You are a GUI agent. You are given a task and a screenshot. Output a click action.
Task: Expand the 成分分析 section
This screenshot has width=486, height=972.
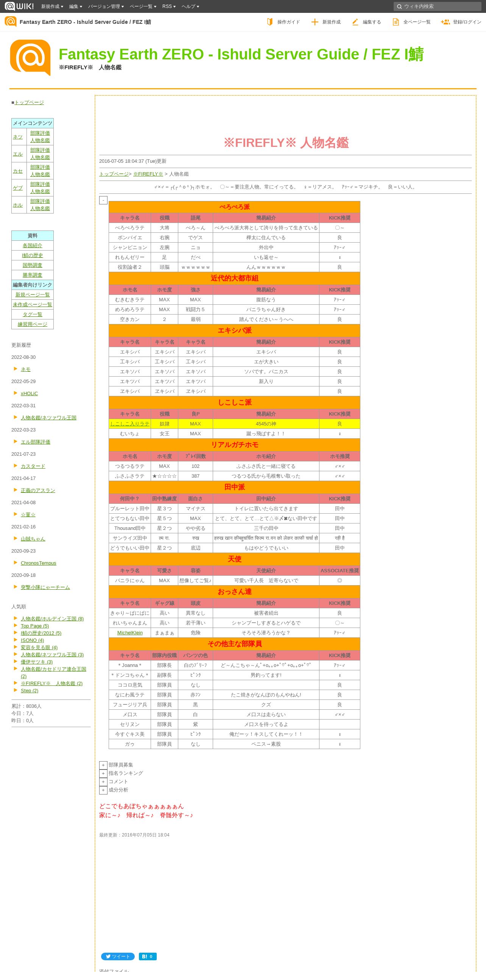point(103,790)
